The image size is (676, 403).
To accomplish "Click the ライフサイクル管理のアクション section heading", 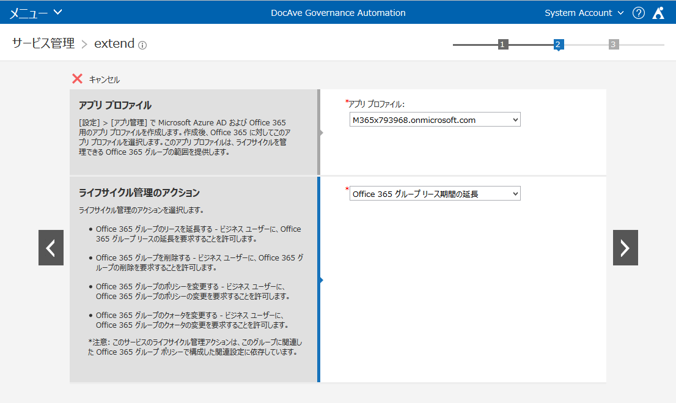I will [x=139, y=193].
